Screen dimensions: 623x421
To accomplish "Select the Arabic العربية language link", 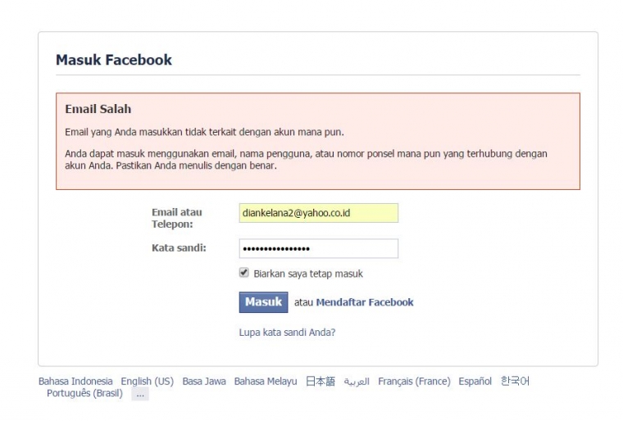I will pos(357,382).
